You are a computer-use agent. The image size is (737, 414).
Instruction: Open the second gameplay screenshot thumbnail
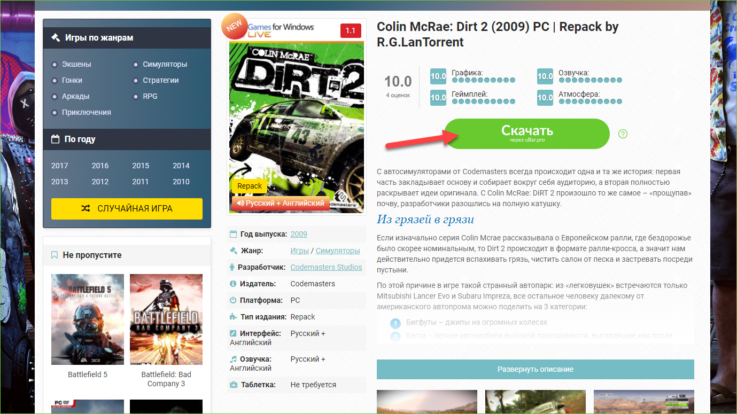(536, 402)
